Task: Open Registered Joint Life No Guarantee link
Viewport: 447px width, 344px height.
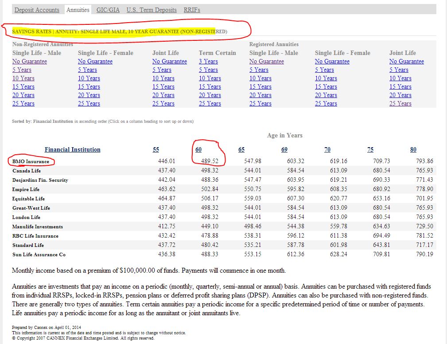Action: click(407, 62)
